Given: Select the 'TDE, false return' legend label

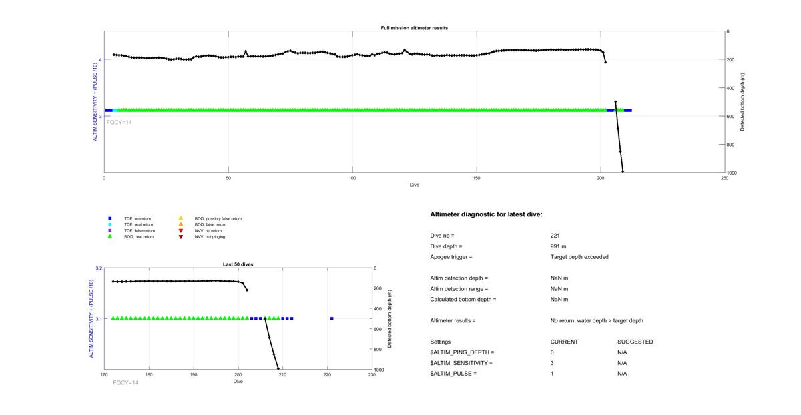Looking at the screenshot, I should pos(140,230).
